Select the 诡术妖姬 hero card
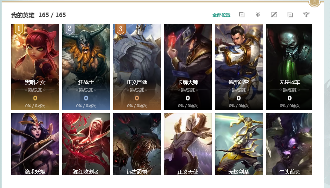 coord(35,144)
